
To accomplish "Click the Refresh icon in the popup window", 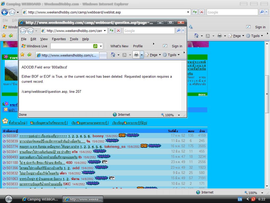I will pyautogui.click(x=111, y=31).
